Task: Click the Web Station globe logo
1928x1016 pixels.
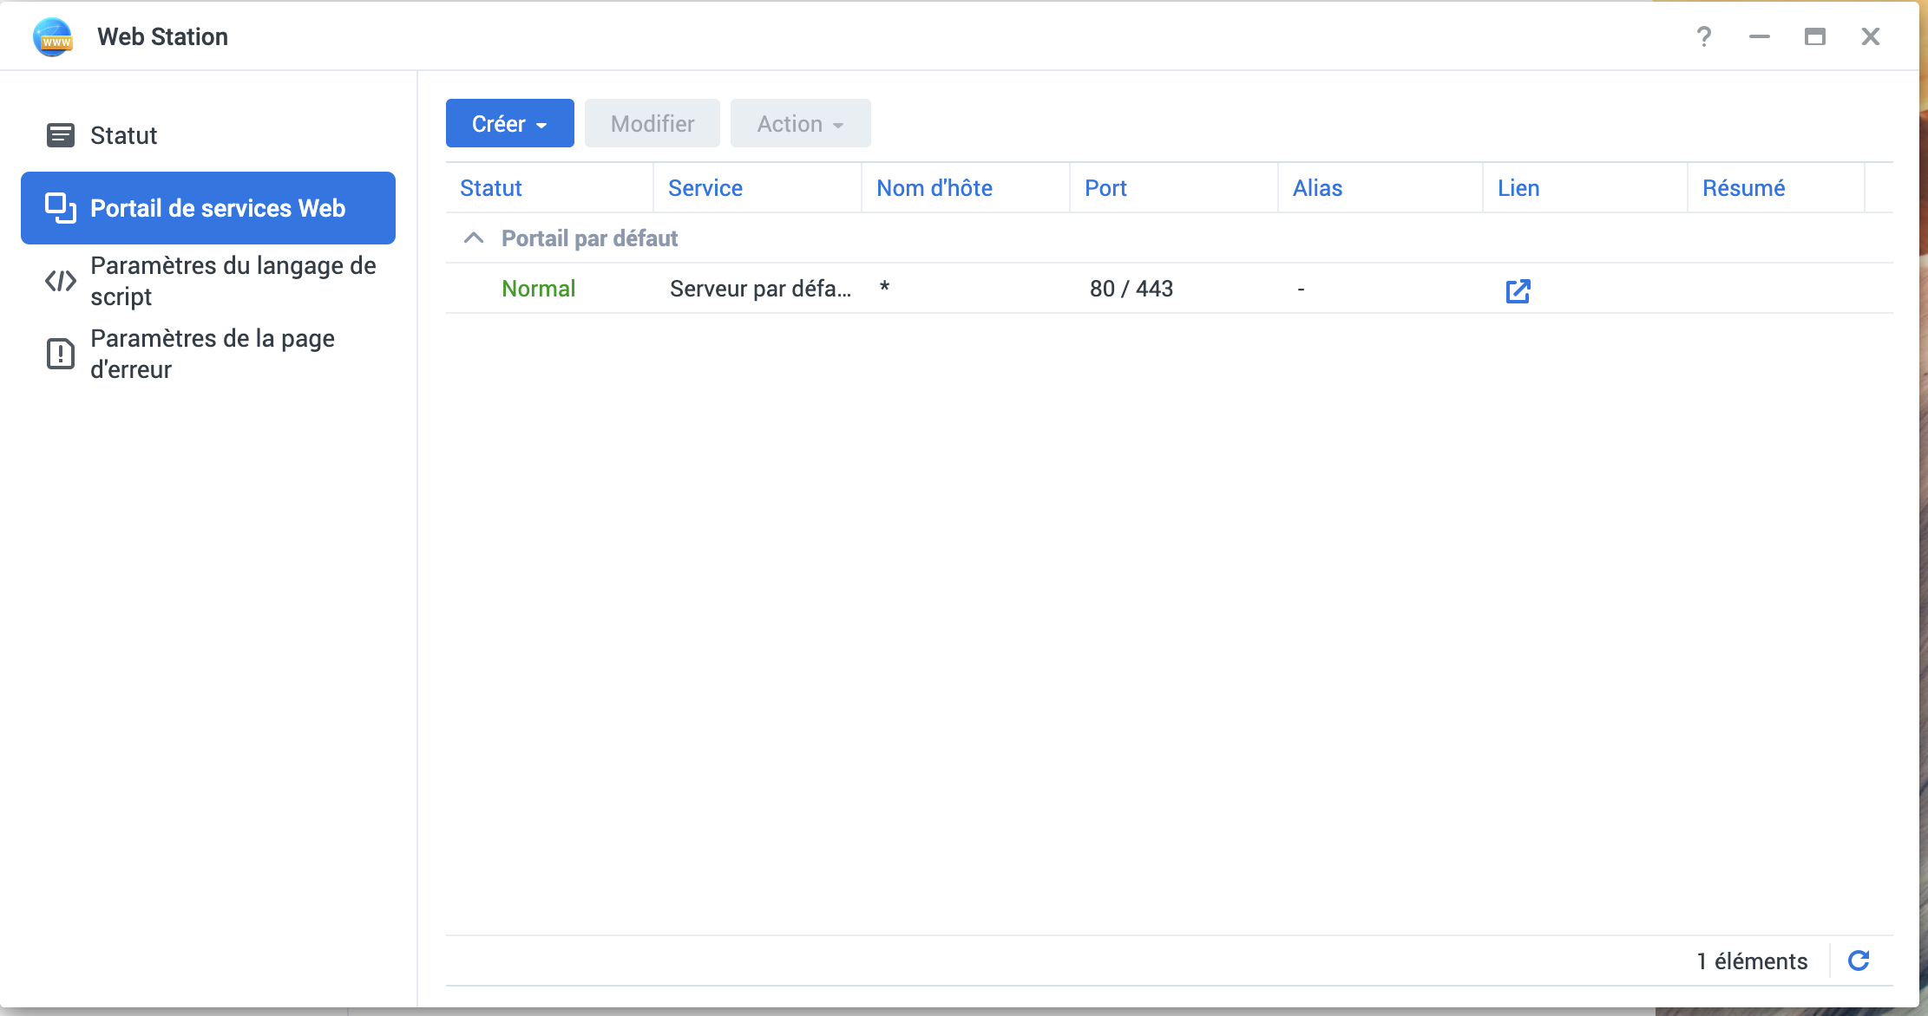Action: [53, 37]
